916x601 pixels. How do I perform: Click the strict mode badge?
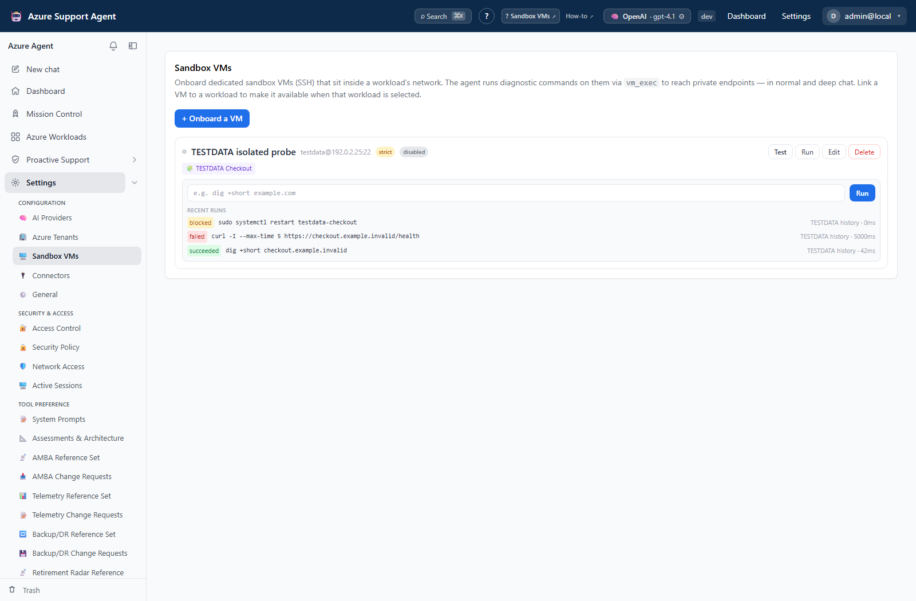click(385, 152)
